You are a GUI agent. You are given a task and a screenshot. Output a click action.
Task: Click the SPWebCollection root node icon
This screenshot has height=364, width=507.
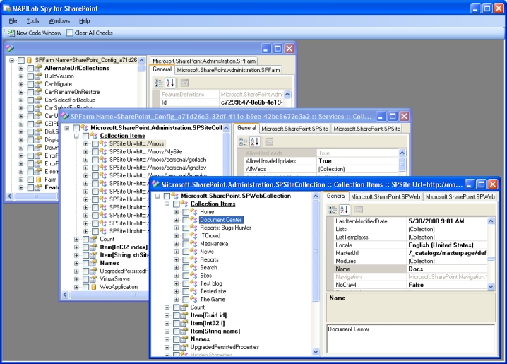click(174, 196)
